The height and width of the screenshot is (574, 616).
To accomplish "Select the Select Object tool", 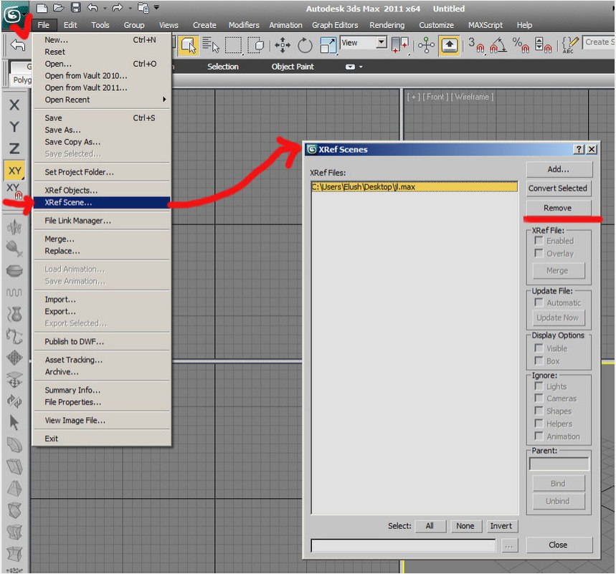I will tap(189, 45).
